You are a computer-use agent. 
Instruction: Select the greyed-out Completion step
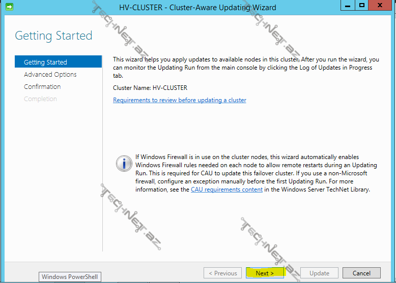tap(40, 99)
